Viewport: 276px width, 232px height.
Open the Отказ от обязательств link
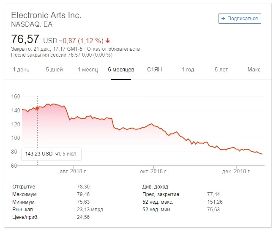(113, 49)
